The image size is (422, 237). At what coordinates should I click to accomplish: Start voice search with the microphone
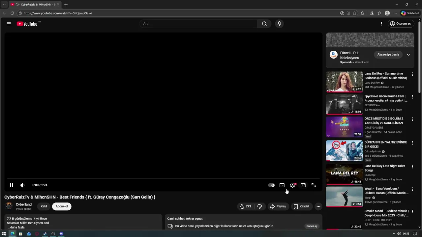click(279, 24)
